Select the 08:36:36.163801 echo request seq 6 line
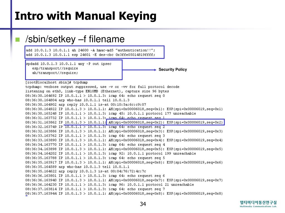This screenshot has height=213, width=285. 95,176
